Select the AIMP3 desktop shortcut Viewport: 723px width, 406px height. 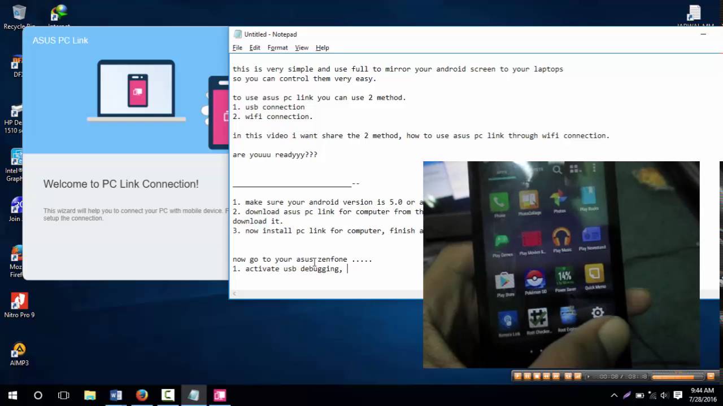[x=19, y=354]
